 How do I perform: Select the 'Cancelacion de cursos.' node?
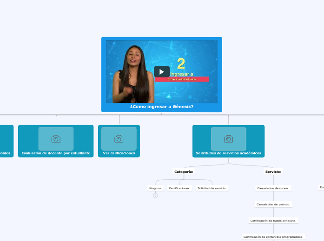coord(273,188)
